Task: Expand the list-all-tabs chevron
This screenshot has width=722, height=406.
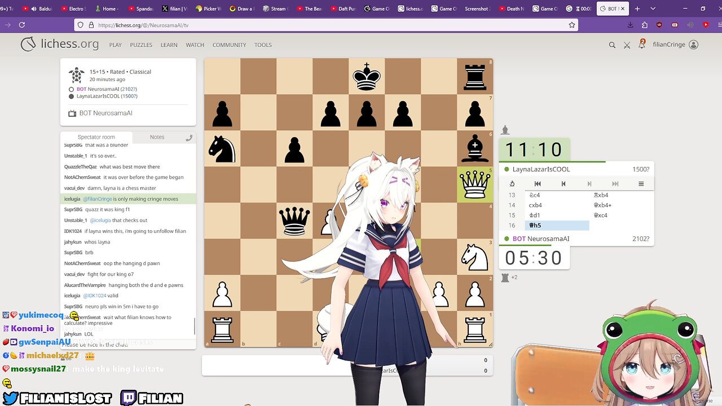Action: click(x=653, y=8)
